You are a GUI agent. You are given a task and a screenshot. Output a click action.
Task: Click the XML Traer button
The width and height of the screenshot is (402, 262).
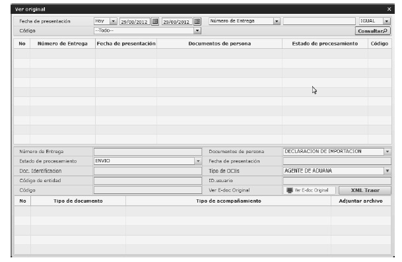pos(365,190)
